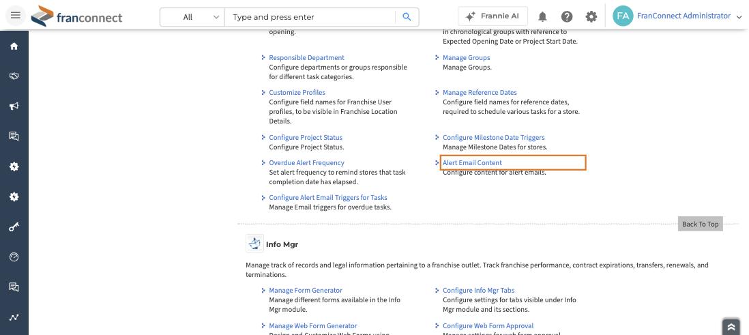Image resolution: width=749 pixels, height=335 pixels.
Task: Focus the Type and press enter search field
Action: click(x=310, y=17)
